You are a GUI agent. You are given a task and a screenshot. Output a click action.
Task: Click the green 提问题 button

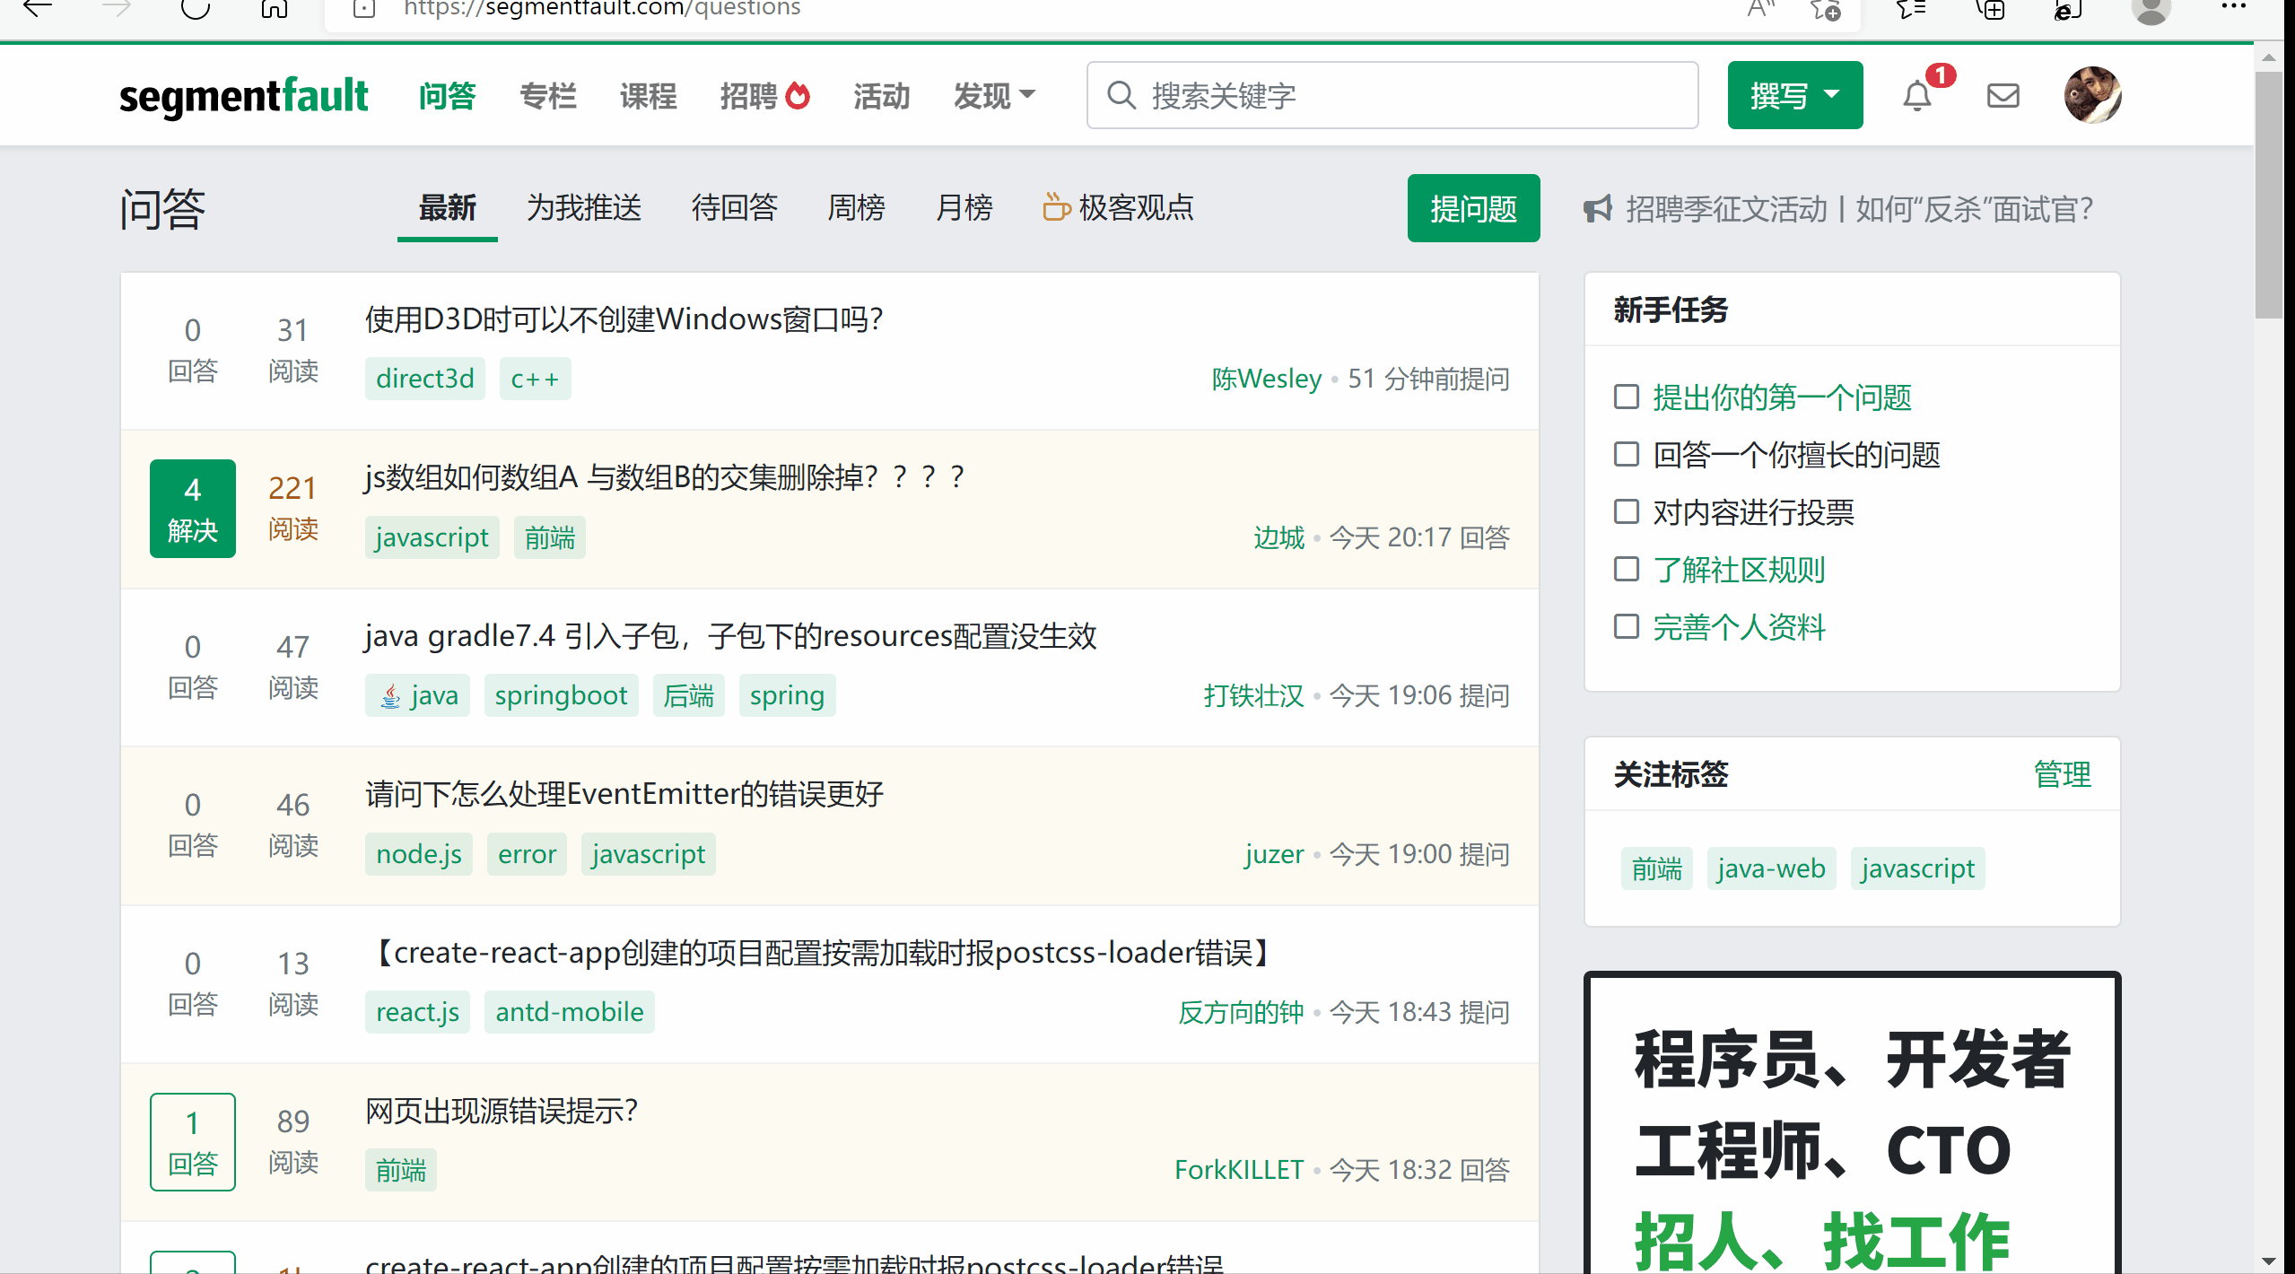coord(1472,209)
